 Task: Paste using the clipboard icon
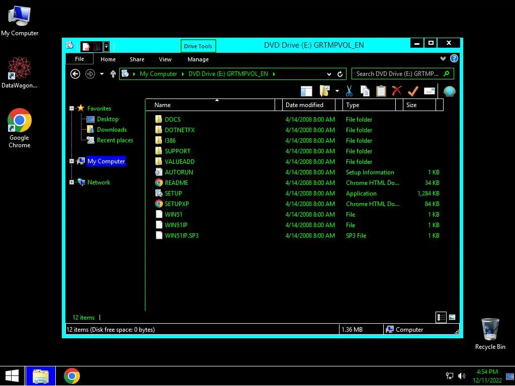(x=381, y=91)
